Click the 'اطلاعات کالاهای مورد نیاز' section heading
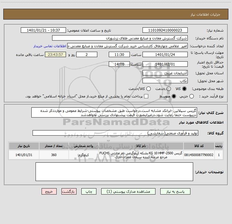Image resolution: width=232 pixels, height=224 pixels. tap(201, 122)
